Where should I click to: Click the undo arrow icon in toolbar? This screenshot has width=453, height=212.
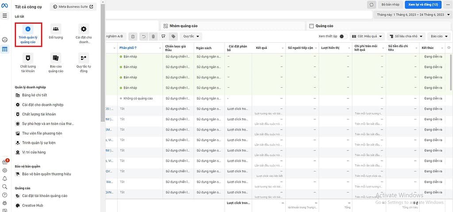144,36
